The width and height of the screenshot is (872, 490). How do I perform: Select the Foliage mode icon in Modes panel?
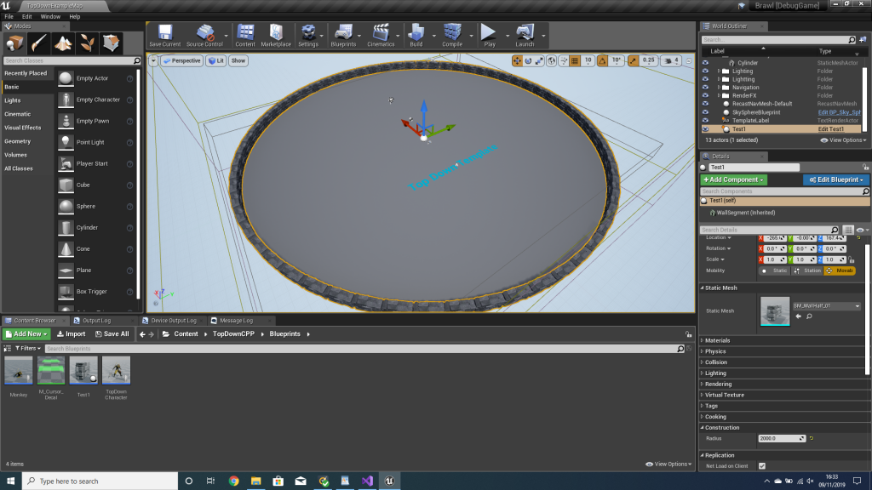click(87, 43)
